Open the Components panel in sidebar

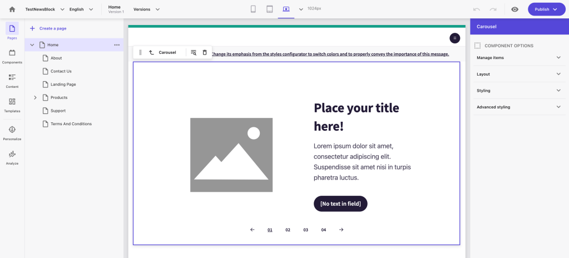(x=12, y=56)
